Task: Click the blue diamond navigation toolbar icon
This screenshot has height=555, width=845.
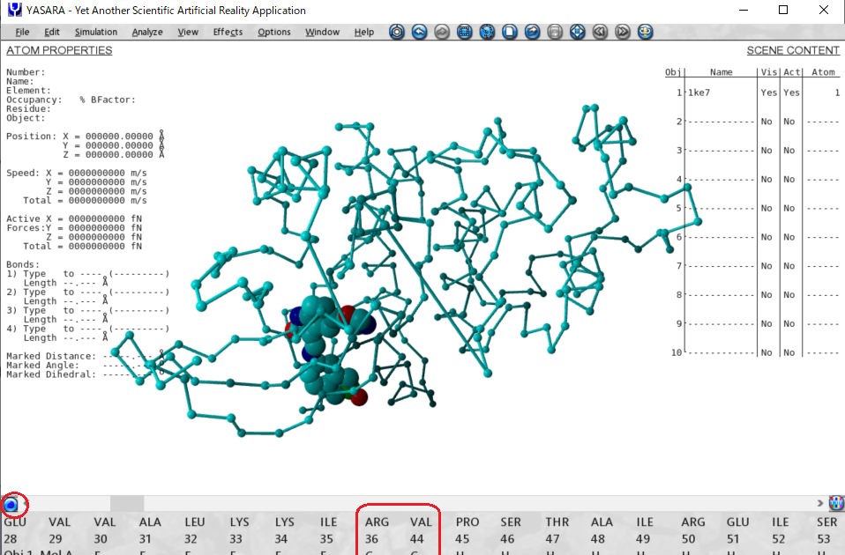Action: (x=578, y=32)
